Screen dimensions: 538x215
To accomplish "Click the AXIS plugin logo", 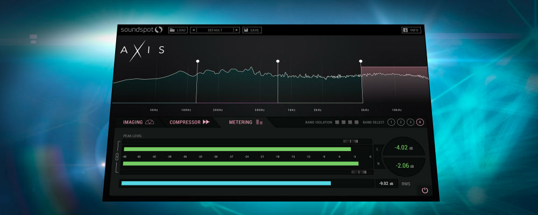I will click(x=142, y=51).
